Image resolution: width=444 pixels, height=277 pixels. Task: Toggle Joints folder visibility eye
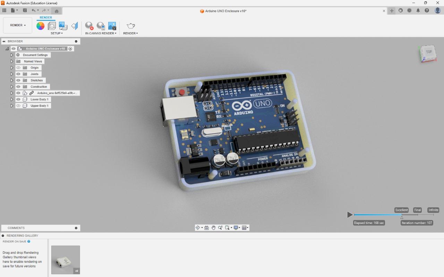pos(18,74)
